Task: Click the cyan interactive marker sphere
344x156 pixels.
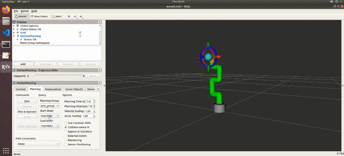Action: coord(208,57)
